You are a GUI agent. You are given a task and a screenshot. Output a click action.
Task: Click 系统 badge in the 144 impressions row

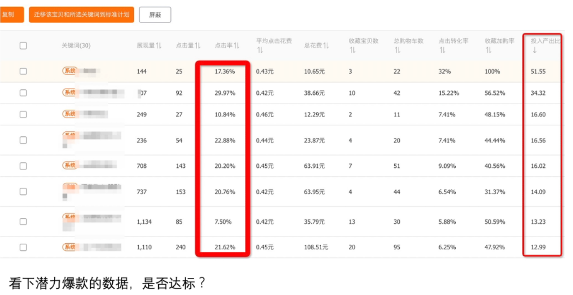pyautogui.click(x=69, y=71)
